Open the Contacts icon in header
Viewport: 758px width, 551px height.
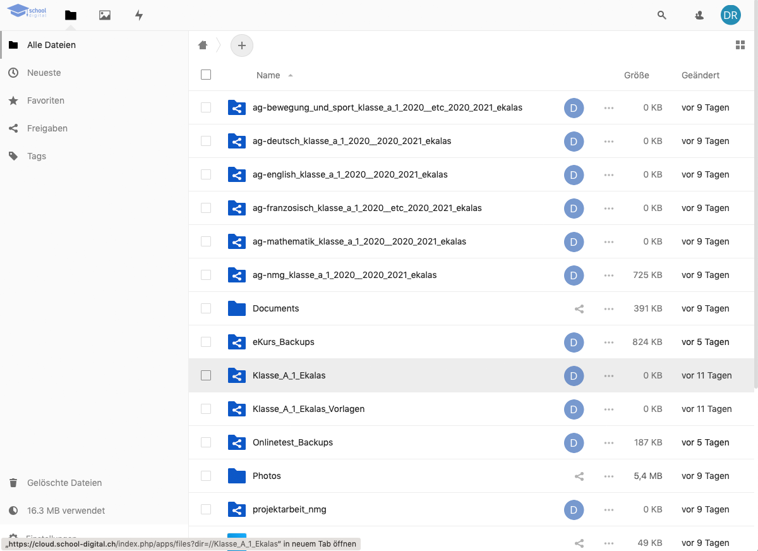(x=699, y=15)
